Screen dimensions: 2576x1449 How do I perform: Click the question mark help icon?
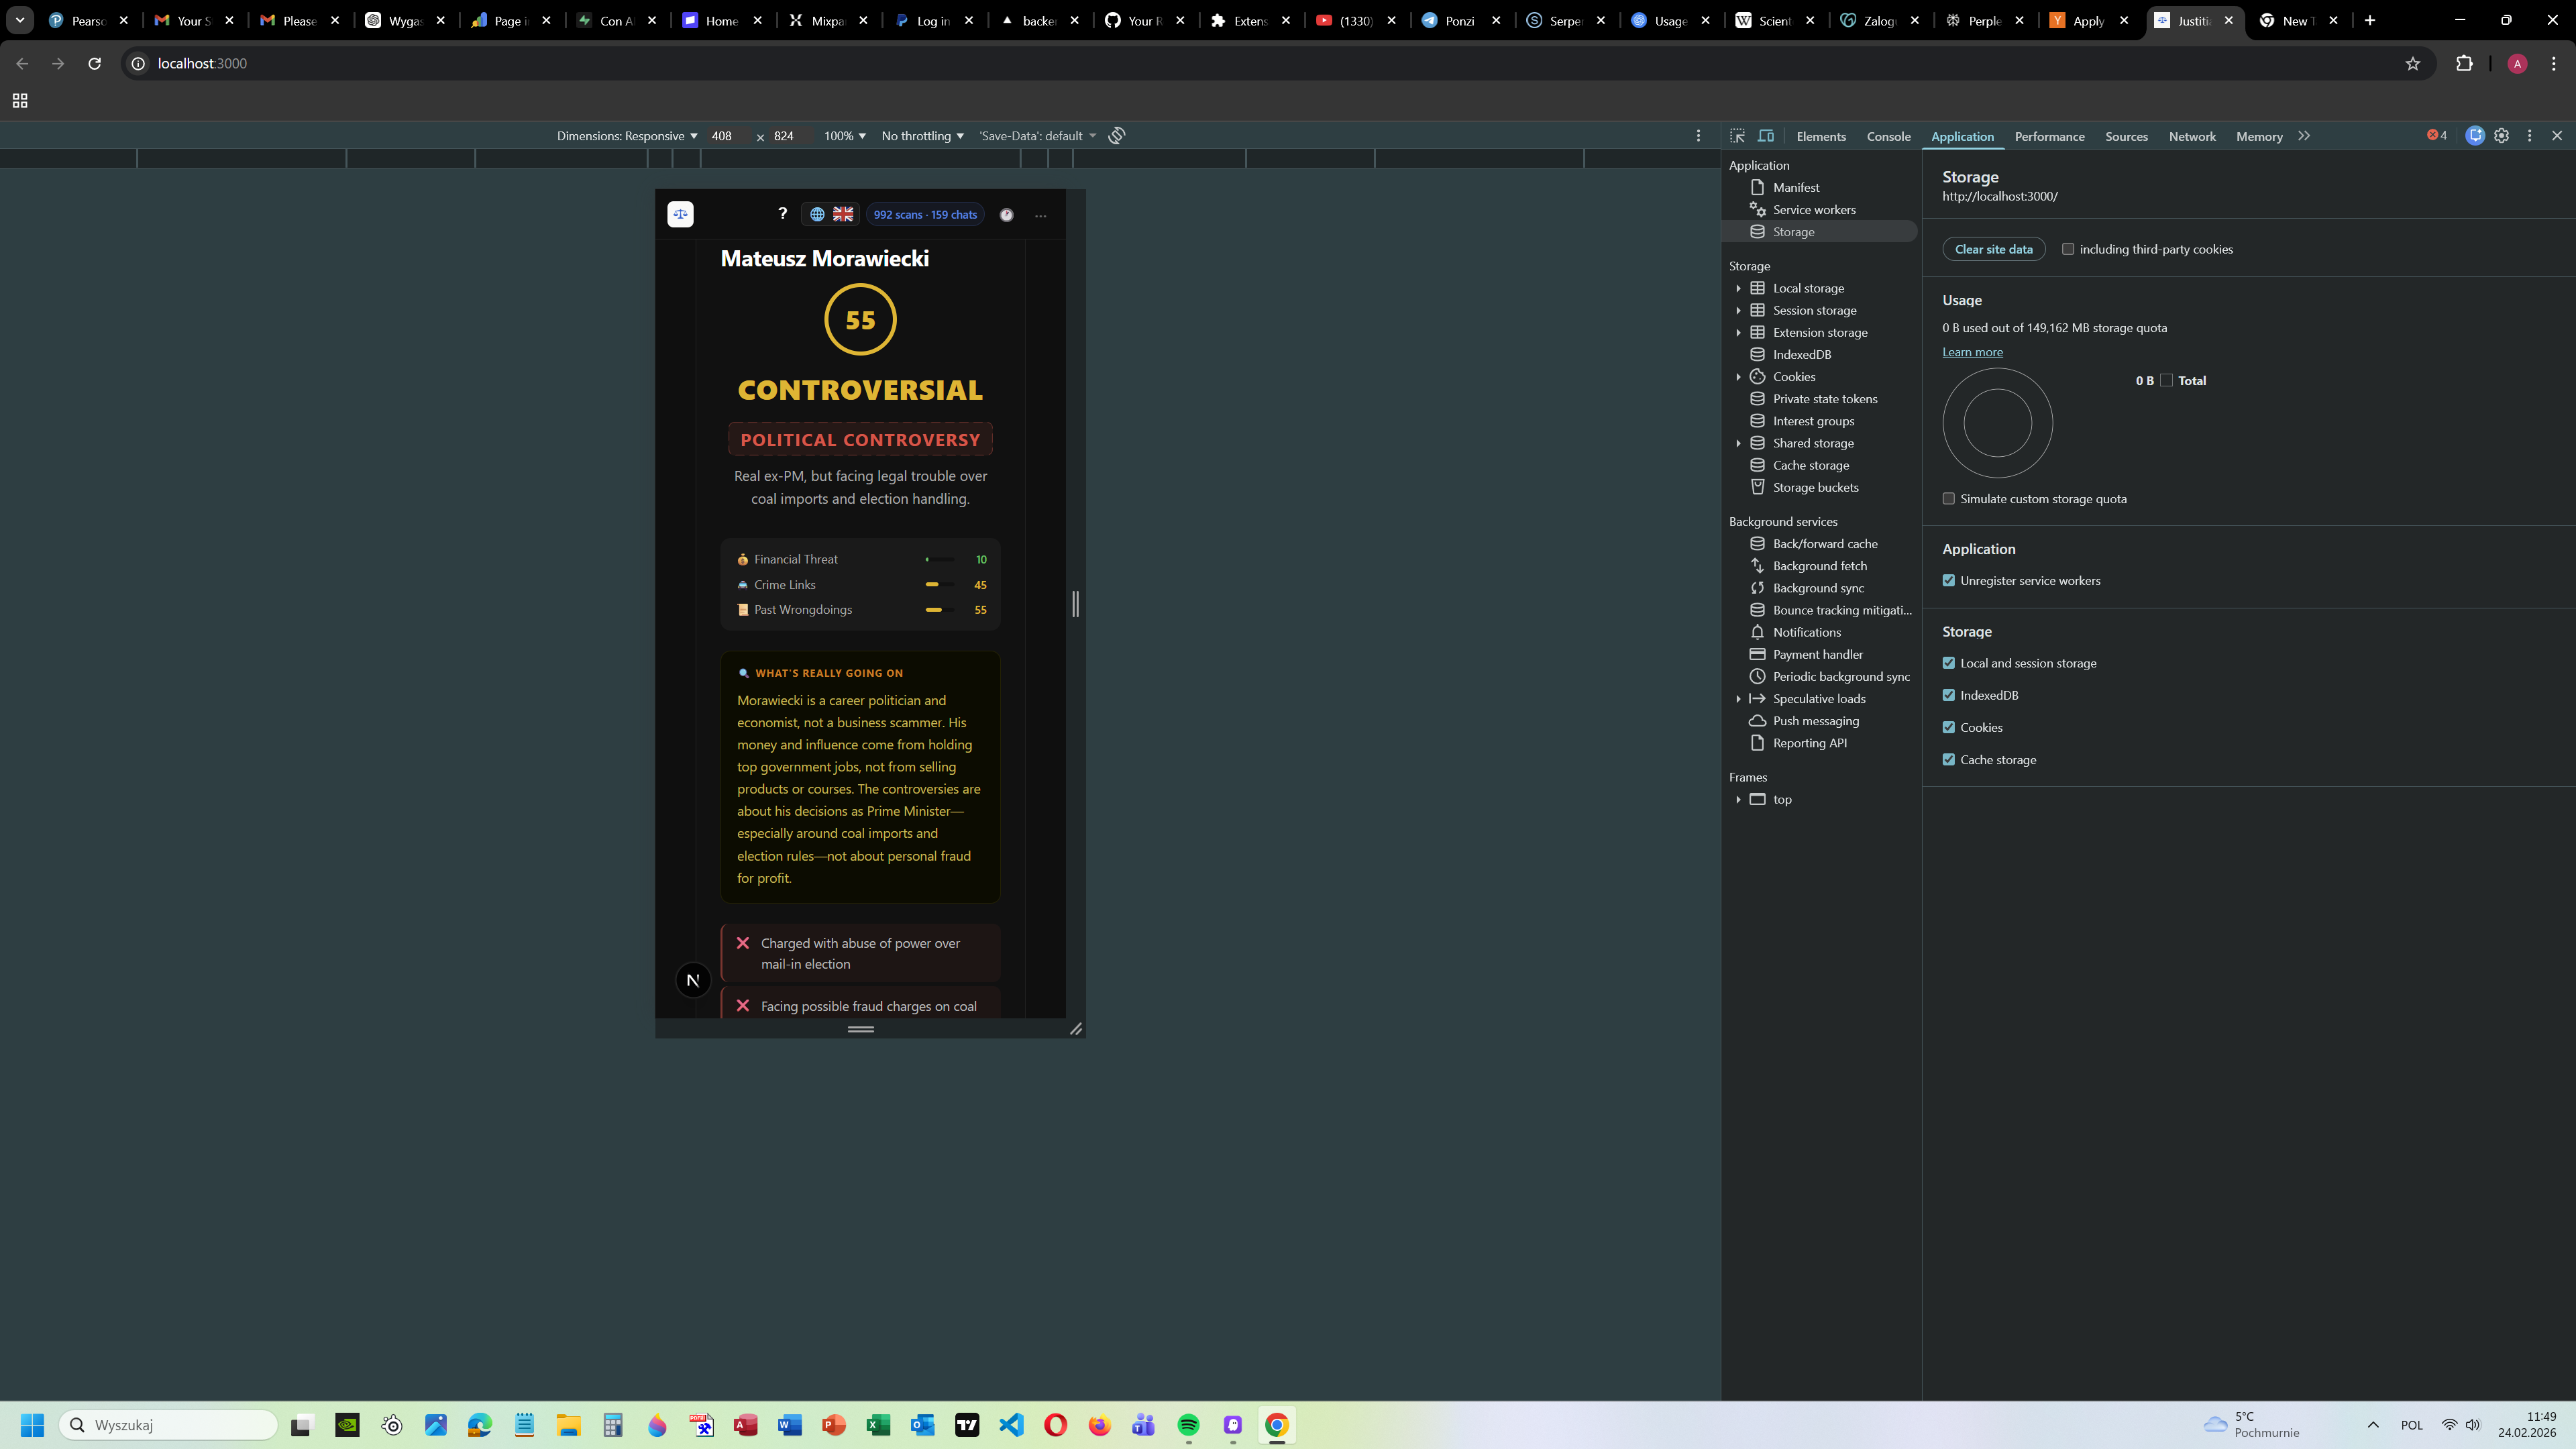tap(782, 214)
